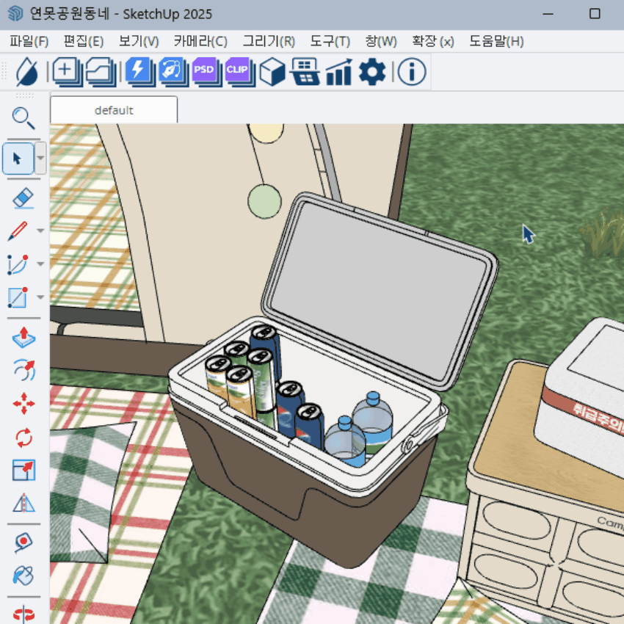Screen dimensions: 624x624
Task: Click the info circle icon
Action: [x=413, y=72]
